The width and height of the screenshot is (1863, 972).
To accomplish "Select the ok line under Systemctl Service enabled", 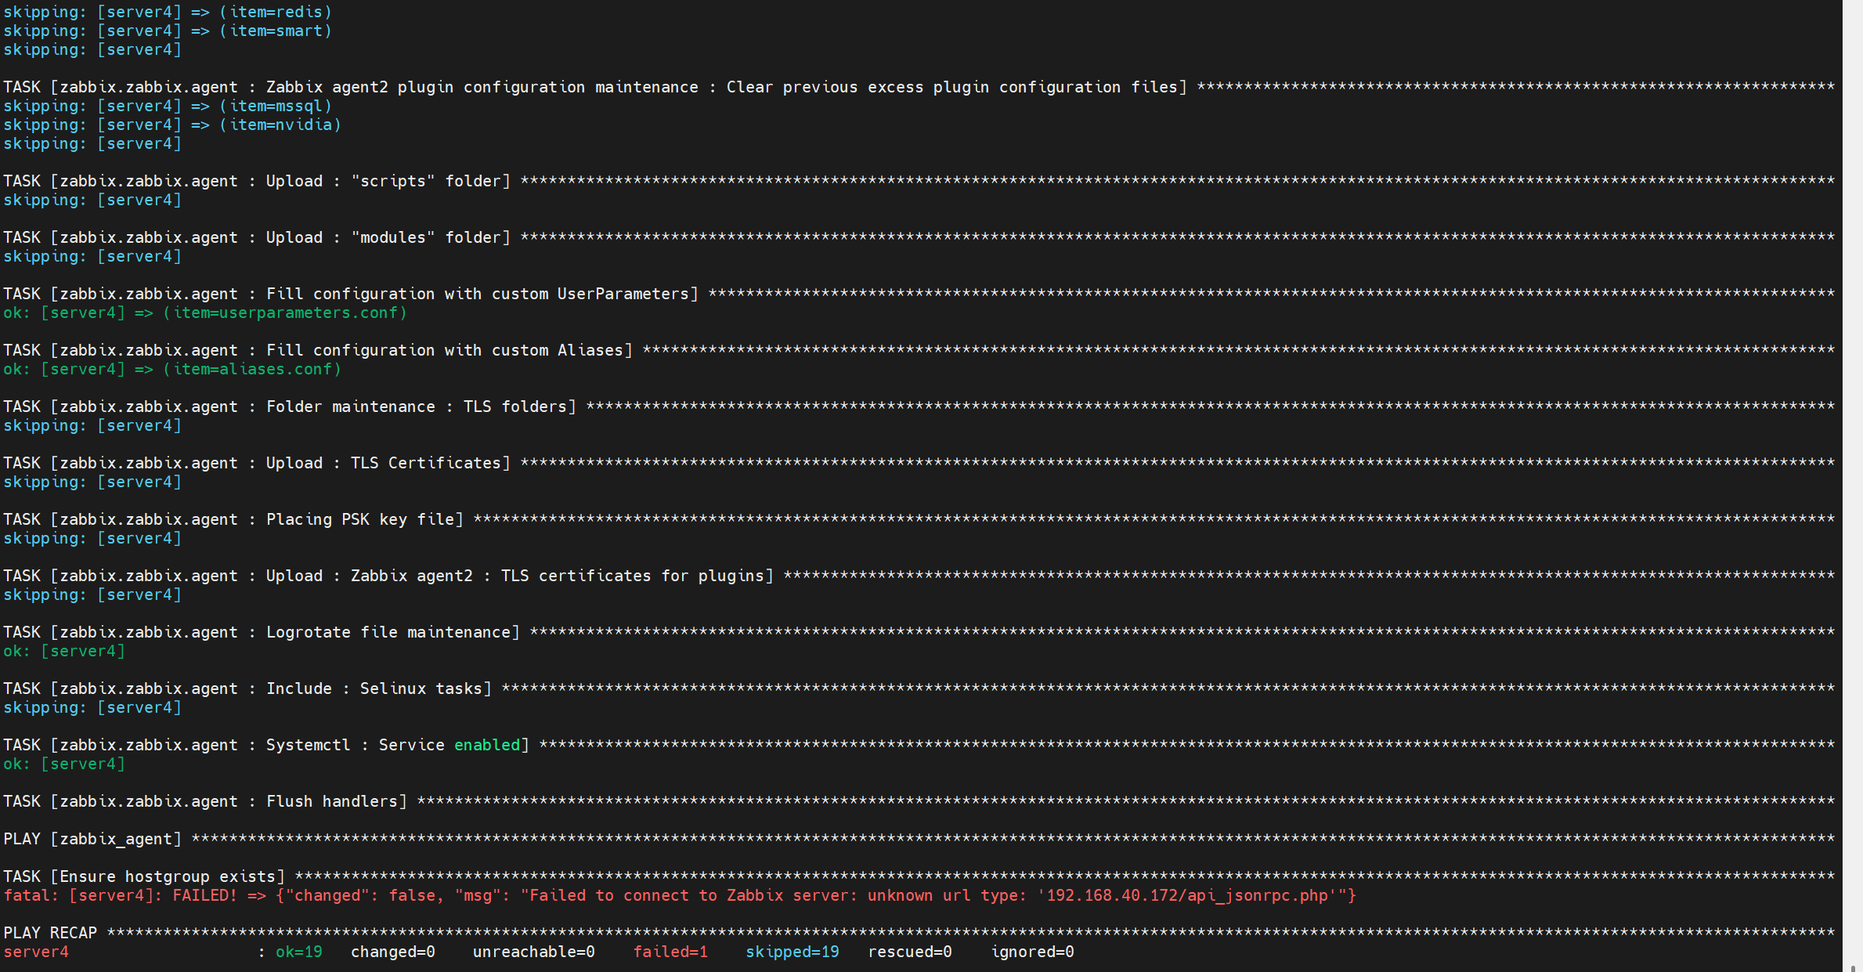I will [64, 764].
